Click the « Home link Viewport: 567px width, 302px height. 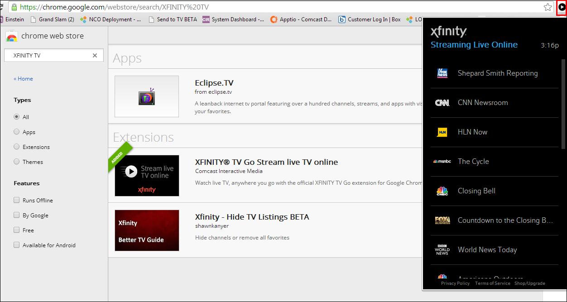[x=23, y=79]
